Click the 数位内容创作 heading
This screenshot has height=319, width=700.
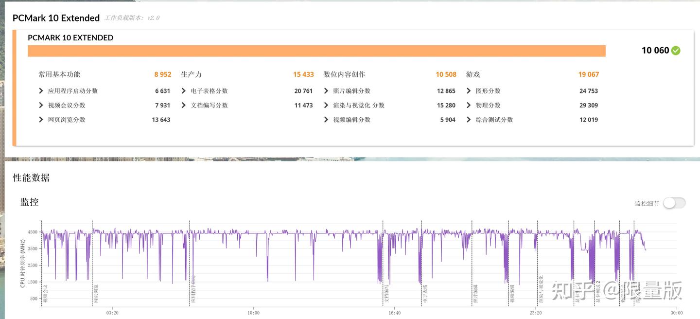click(x=345, y=74)
